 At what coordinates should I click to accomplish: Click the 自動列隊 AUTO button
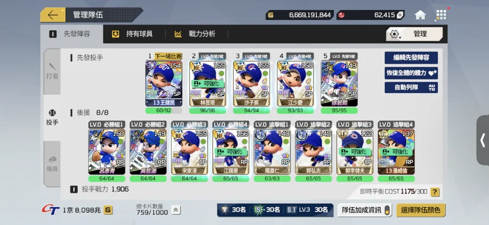pos(411,87)
